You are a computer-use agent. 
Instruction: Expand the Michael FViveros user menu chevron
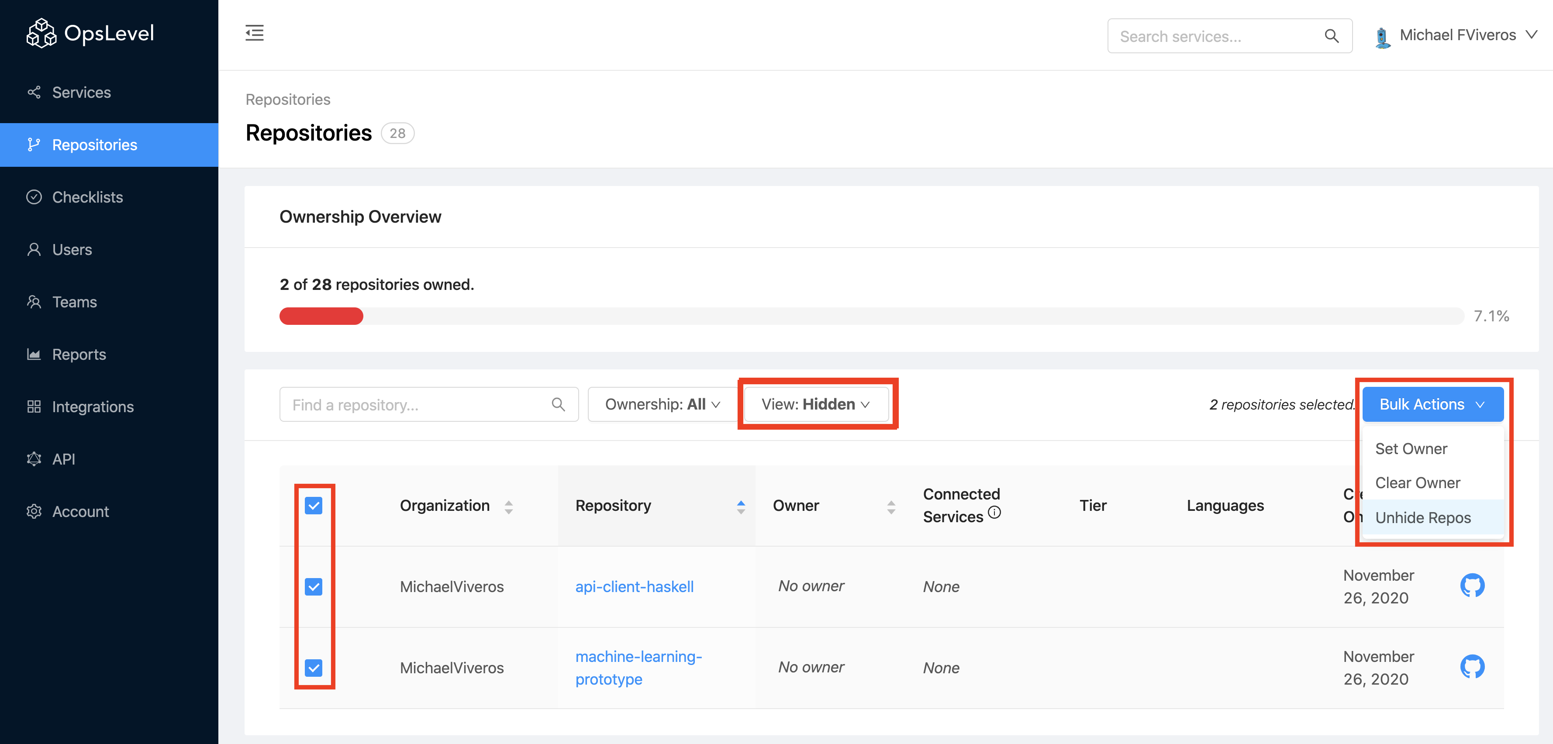tap(1531, 35)
